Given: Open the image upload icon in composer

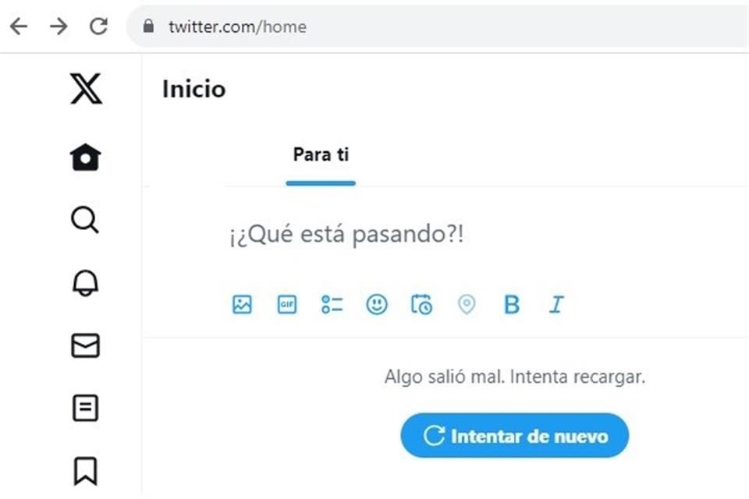Looking at the screenshot, I should point(242,305).
